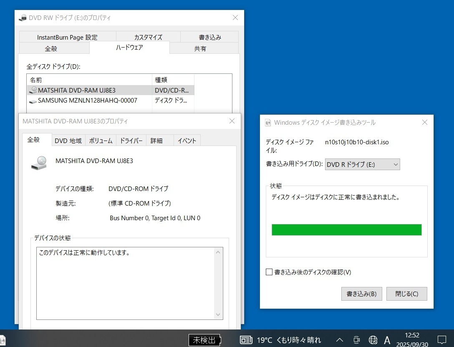Image resolution: width=454 pixels, height=347 pixels.
Task: Click the file name n10s10j10b10-disk1.iso
Action: pyautogui.click(x=357, y=142)
